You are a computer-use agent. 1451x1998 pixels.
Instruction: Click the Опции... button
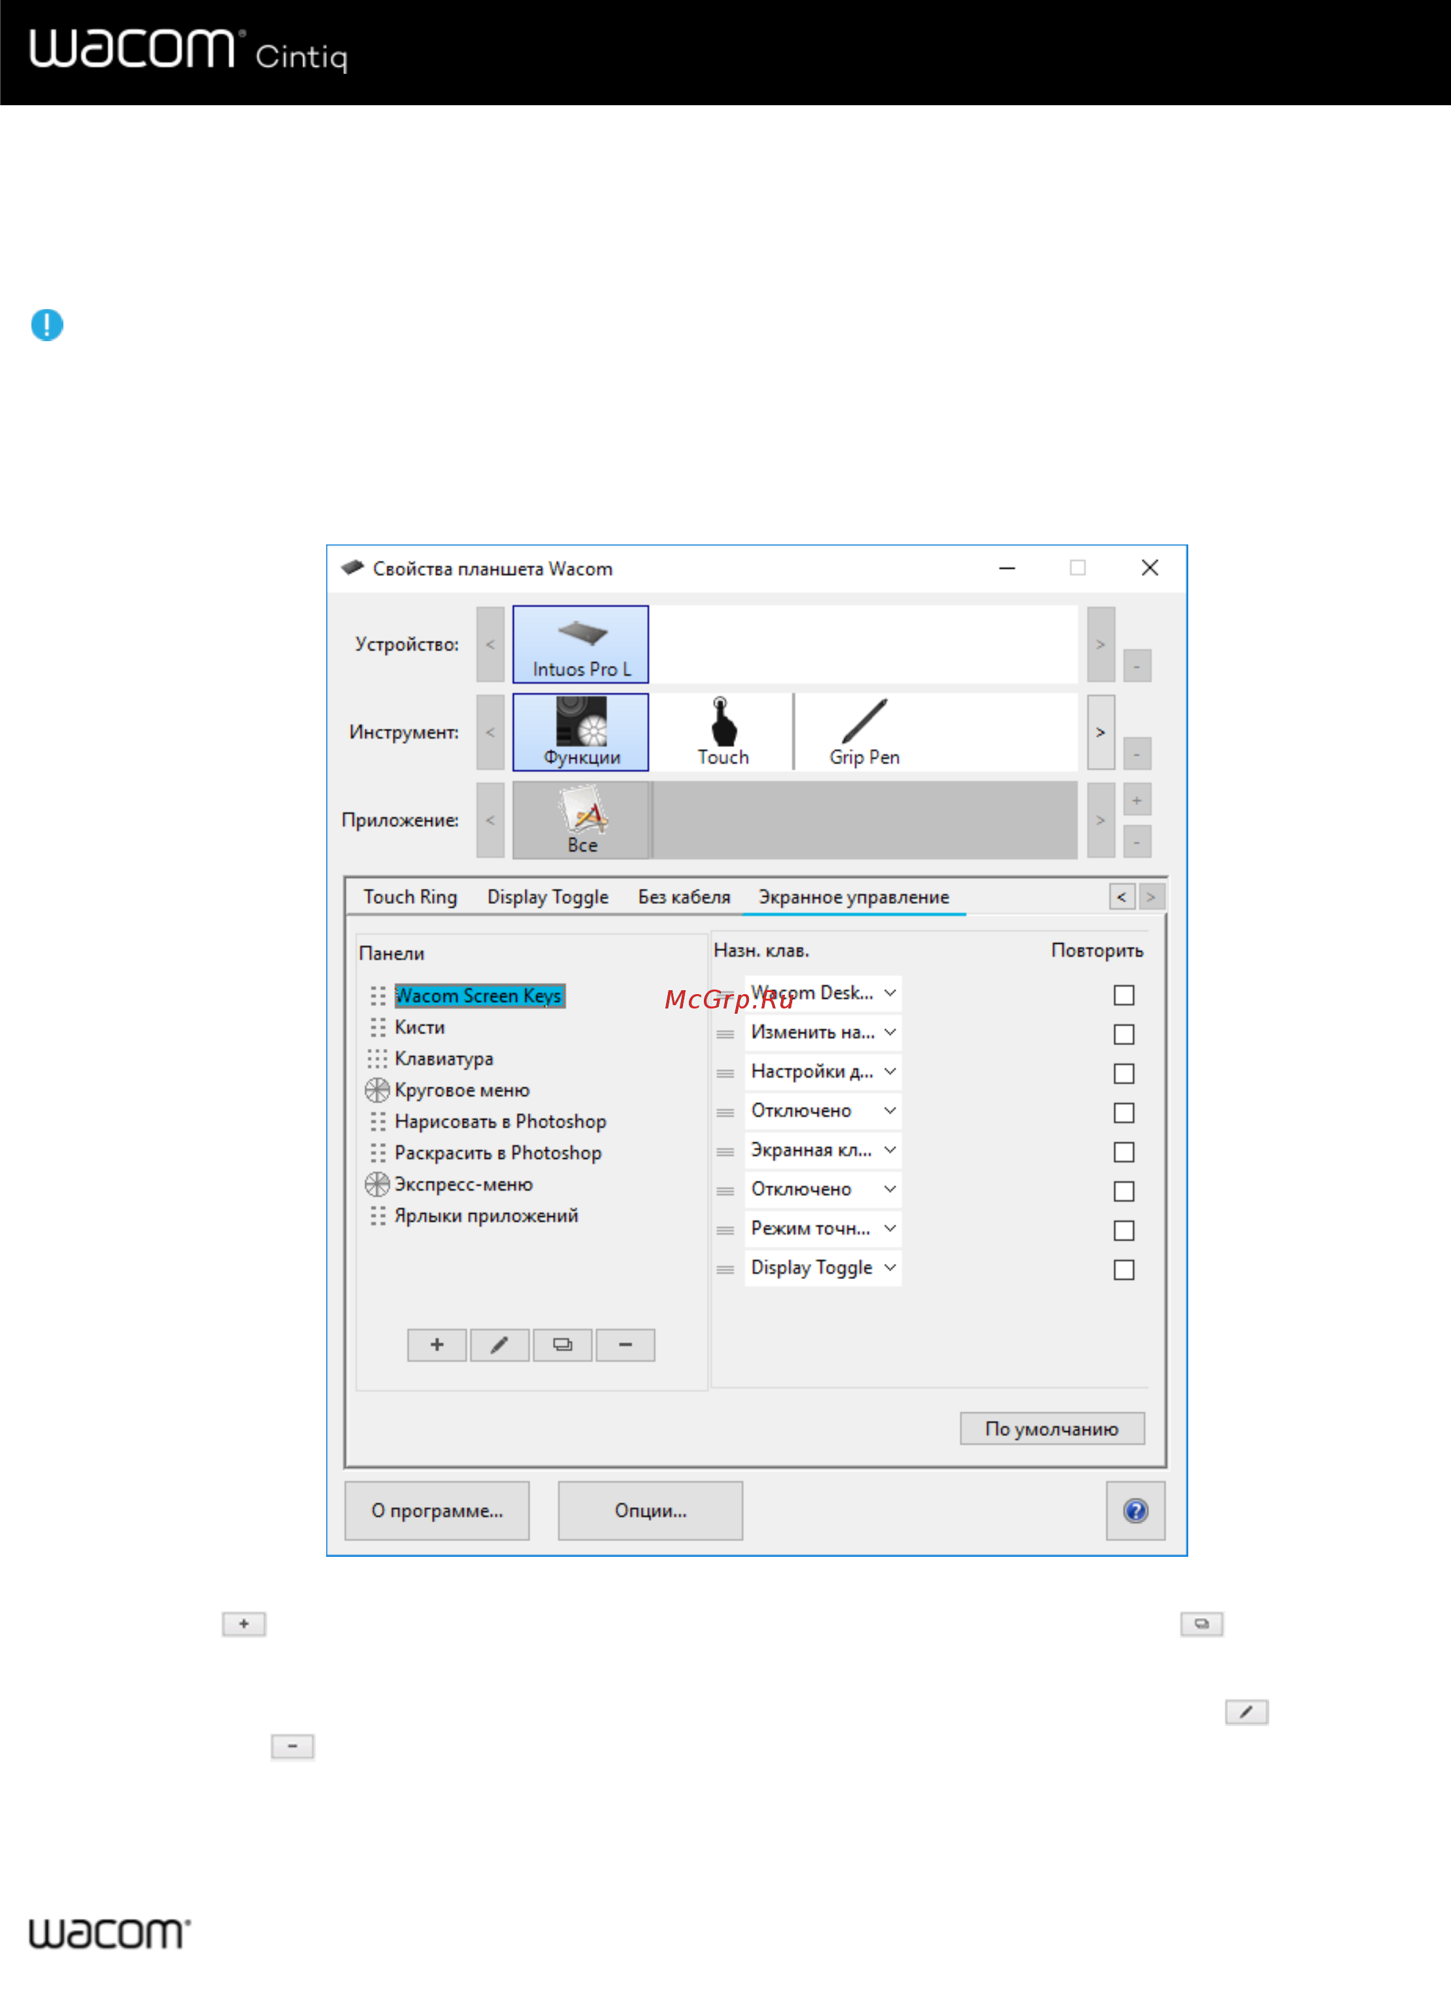pos(650,1511)
